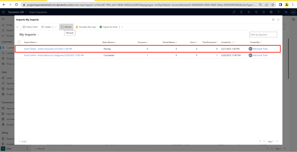Open the Delete split-button dropdown arrow
This screenshot has width=297, height=152.
[56, 27]
